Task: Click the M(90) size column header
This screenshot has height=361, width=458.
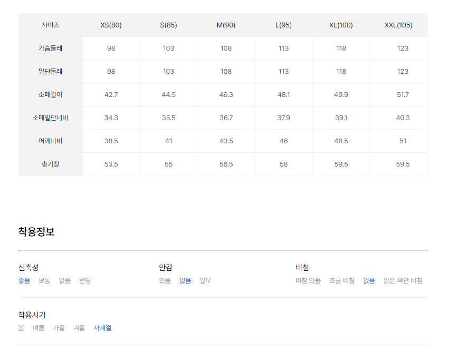Action: [x=226, y=25]
